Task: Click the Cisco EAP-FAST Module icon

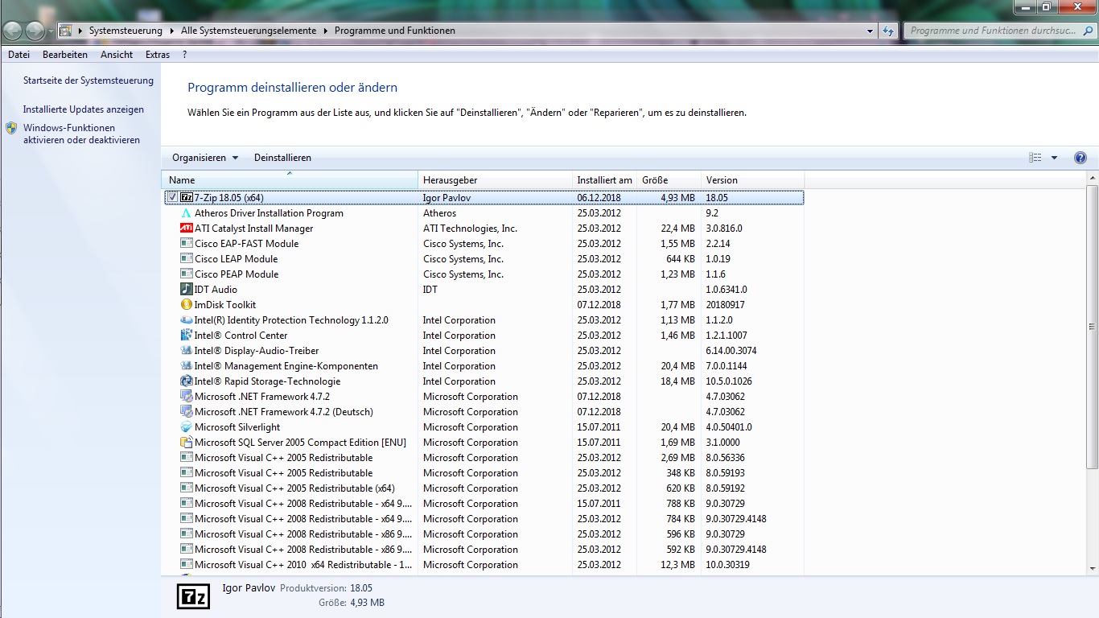Action: tap(187, 244)
